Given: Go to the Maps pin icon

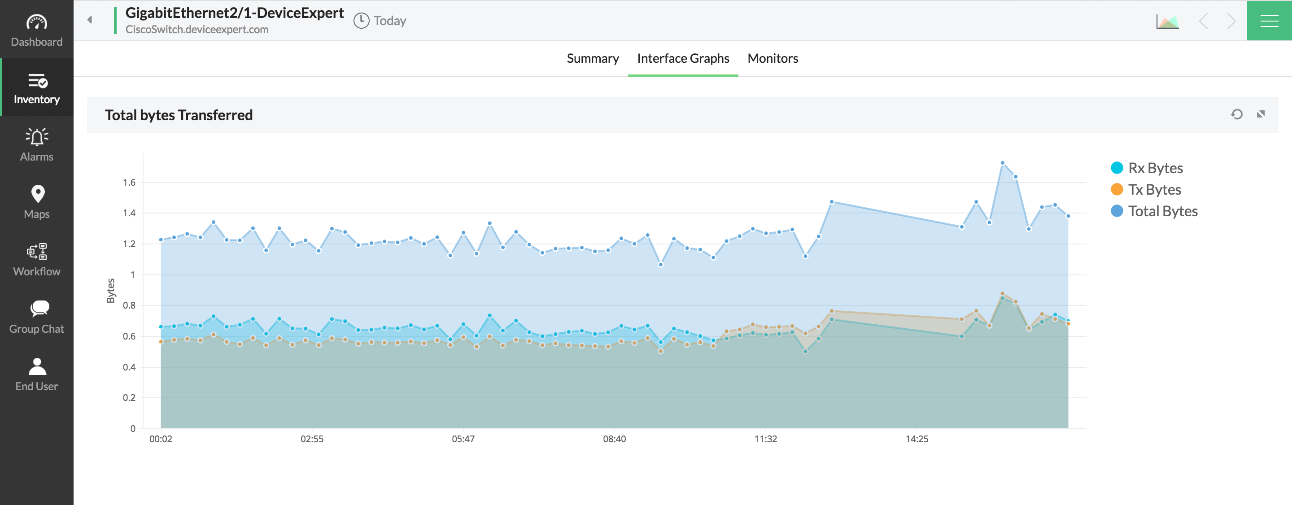Looking at the screenshot, I should point(38,195).
